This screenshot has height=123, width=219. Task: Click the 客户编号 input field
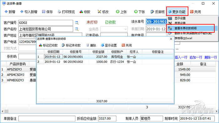coord(46,23)
